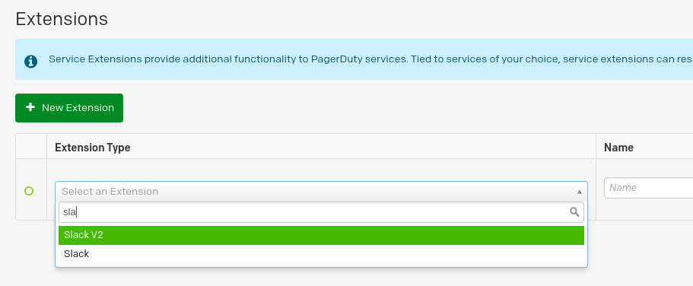
Task: Click the Extensions page heading
Action: pyautogui.click(x=62, y=19)
